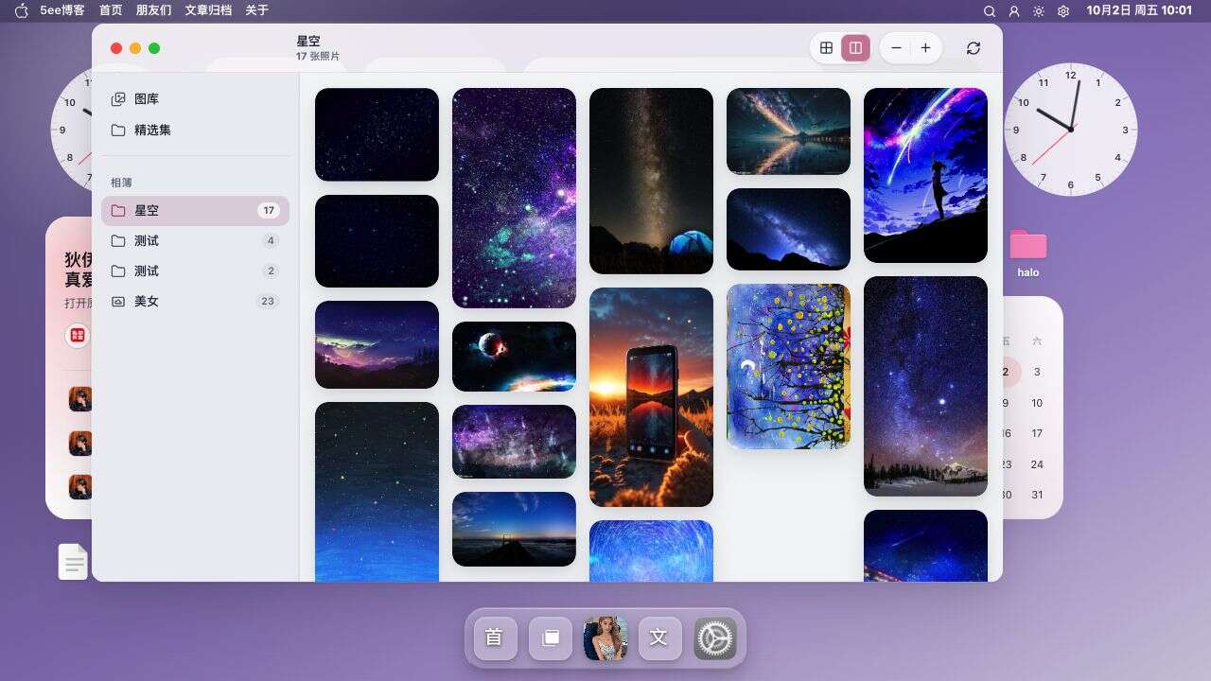
Task: Open the halo folder on desktop
Action: pos(1027,253)
